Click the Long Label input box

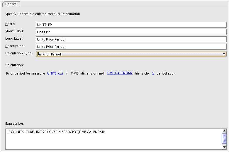click(131, 39)
